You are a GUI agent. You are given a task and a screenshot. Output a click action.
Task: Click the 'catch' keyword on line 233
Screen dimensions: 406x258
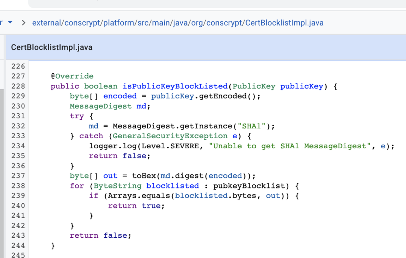(91, 136)
